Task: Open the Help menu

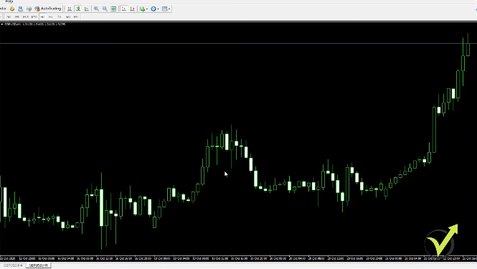Action: coord(9,1)
